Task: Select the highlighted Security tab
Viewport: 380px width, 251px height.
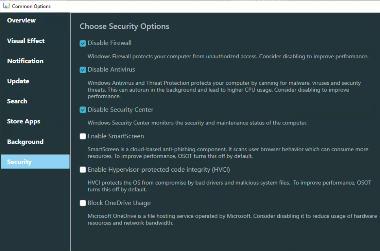Action: [x=19, y=162]
